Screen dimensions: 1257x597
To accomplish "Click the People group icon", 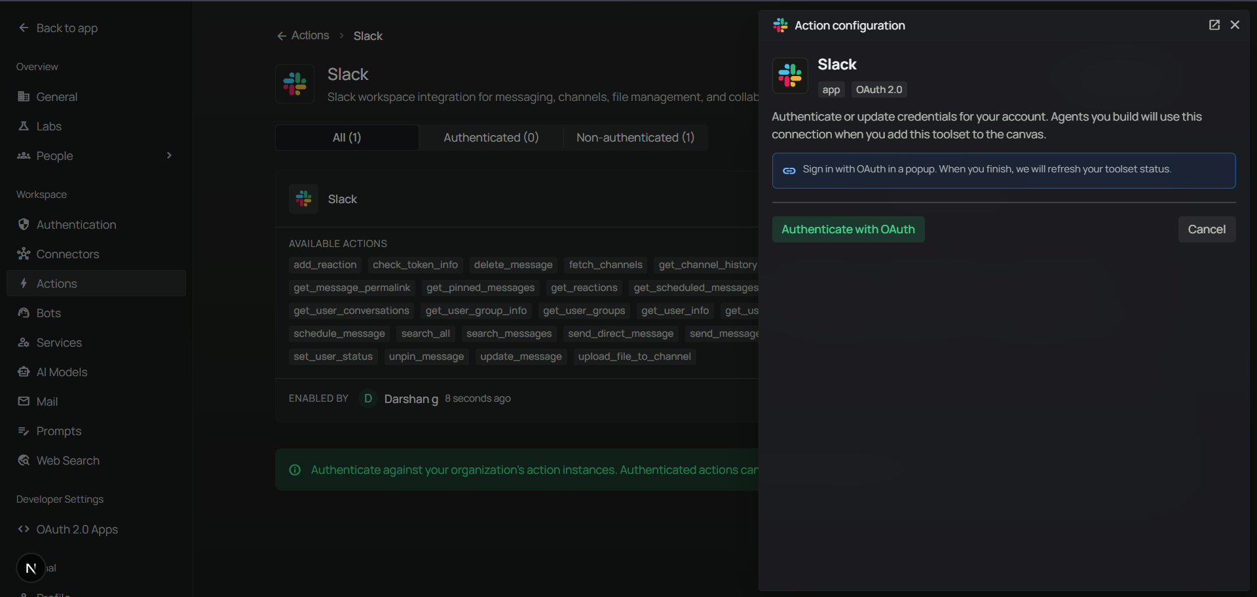I will pyautogui.click(x=24, y=155).
